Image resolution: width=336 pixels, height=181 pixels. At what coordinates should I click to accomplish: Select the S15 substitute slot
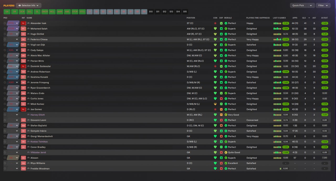tap(185, 12)
